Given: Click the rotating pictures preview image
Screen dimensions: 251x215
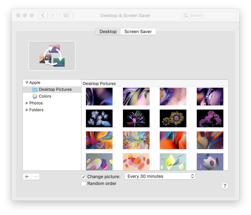Looking at the screenshot, I should [x=52, y=56].
